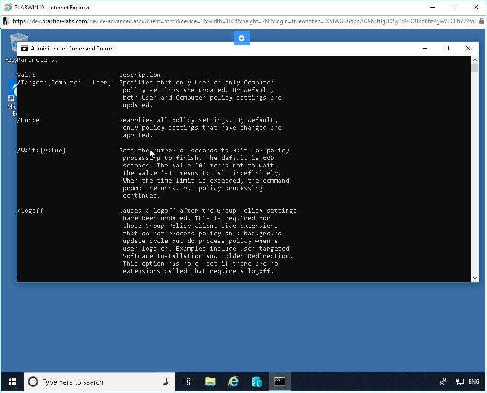Click the '/Force' parameter text

(28, 120)
